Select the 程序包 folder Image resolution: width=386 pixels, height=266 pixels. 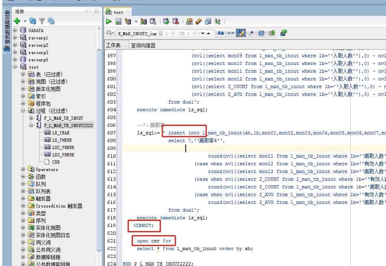(x=43, y=104)
